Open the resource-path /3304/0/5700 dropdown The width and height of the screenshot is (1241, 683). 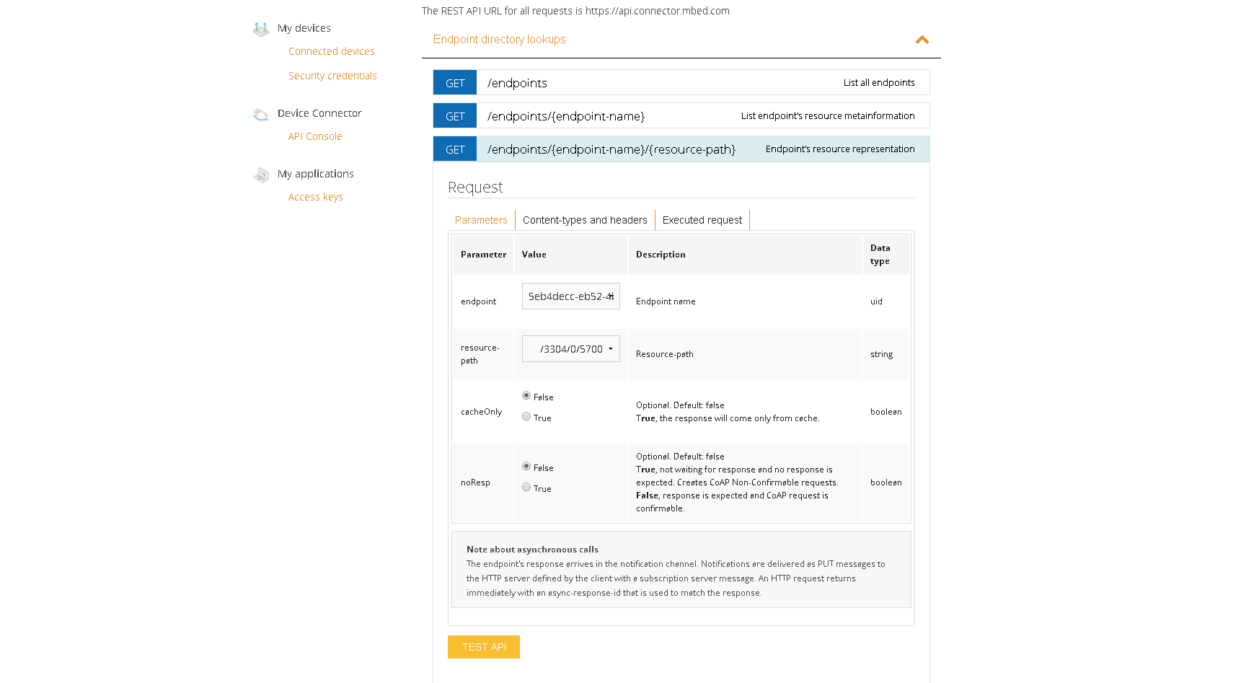(x=570, y=349)
